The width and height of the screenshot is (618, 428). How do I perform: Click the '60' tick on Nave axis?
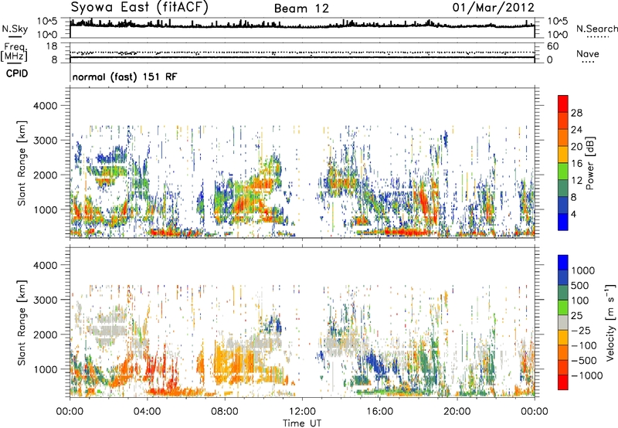click(x=553, y=46)
